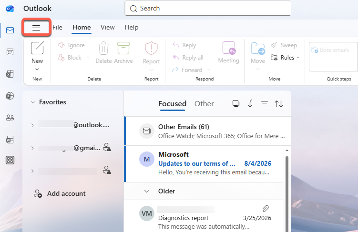Select the Boss emails quick step

pyautogui.click(x=330, y=50)
